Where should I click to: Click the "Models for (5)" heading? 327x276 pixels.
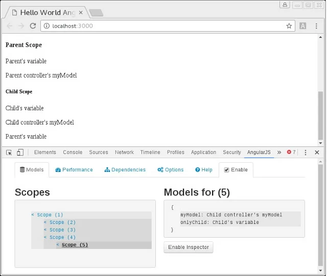[197, 192]
